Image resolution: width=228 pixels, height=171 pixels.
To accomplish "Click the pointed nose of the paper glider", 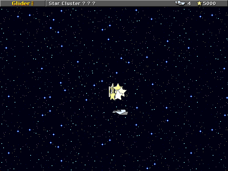I will 114,112.
